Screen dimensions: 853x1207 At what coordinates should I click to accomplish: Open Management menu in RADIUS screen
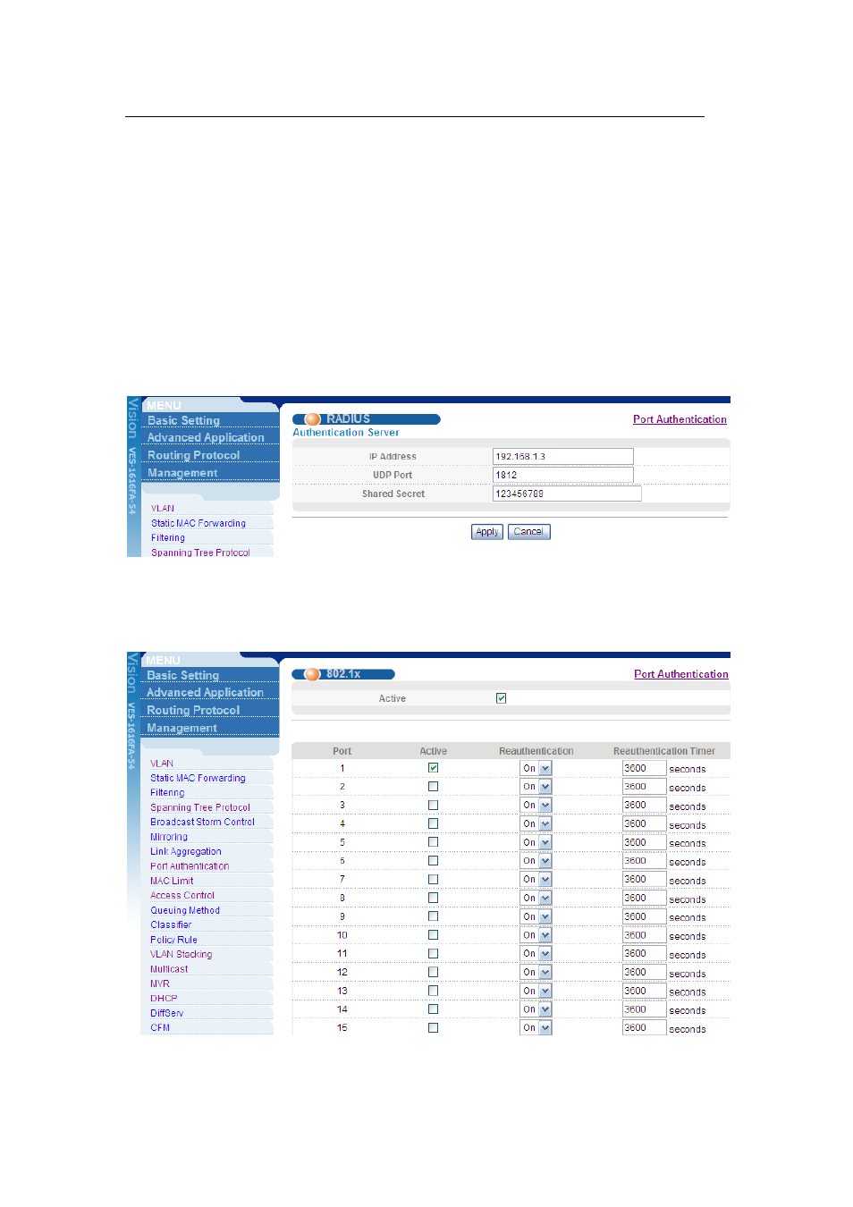182,473
